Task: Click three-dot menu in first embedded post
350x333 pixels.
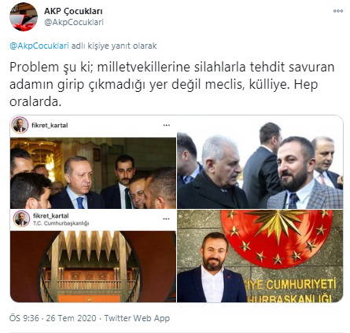Action: 167,125
